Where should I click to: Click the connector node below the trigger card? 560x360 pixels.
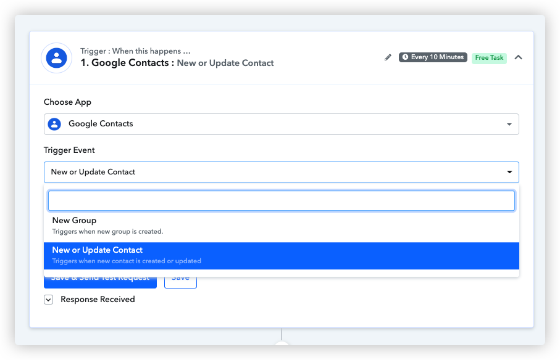click(282, 343)
